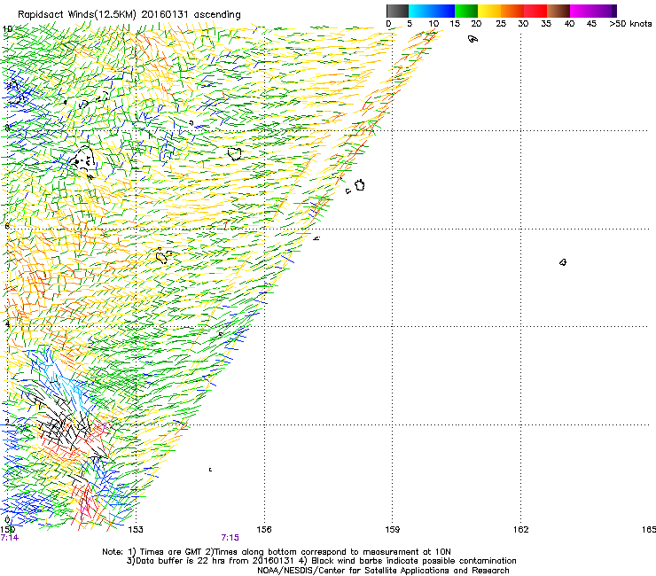Viewport: 656px width, 576px height.
Task: Click the island outline at the top near longitude 161
Action: (472, 39)
